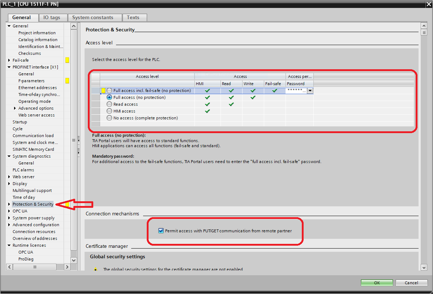Screen dimensions: 433x294
Task: Select ProDiag under Runtime licenses
Action: coord(26,259)
